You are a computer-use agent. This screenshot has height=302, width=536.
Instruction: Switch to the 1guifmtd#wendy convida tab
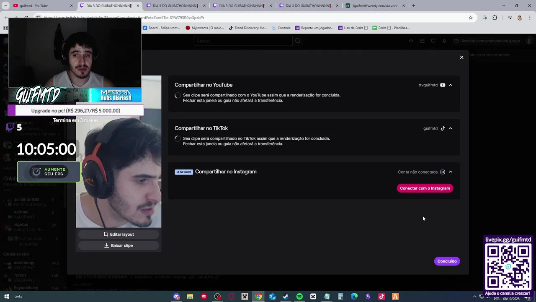pos(375,6)
